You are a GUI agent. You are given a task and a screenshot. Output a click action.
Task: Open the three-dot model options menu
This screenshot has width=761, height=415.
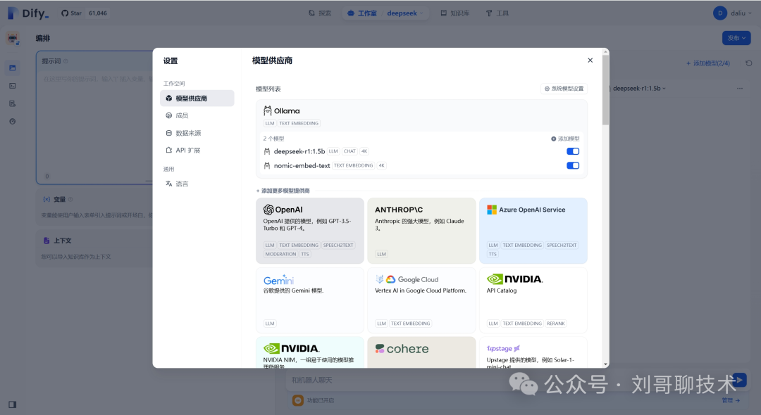click(740, 89)
